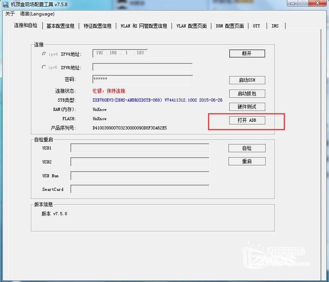The image size is (329, 282).
Task: Select the ipv4 radio button
Action: (44, 54)
